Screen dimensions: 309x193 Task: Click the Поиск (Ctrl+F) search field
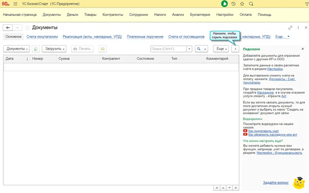(x=168, y=49)
